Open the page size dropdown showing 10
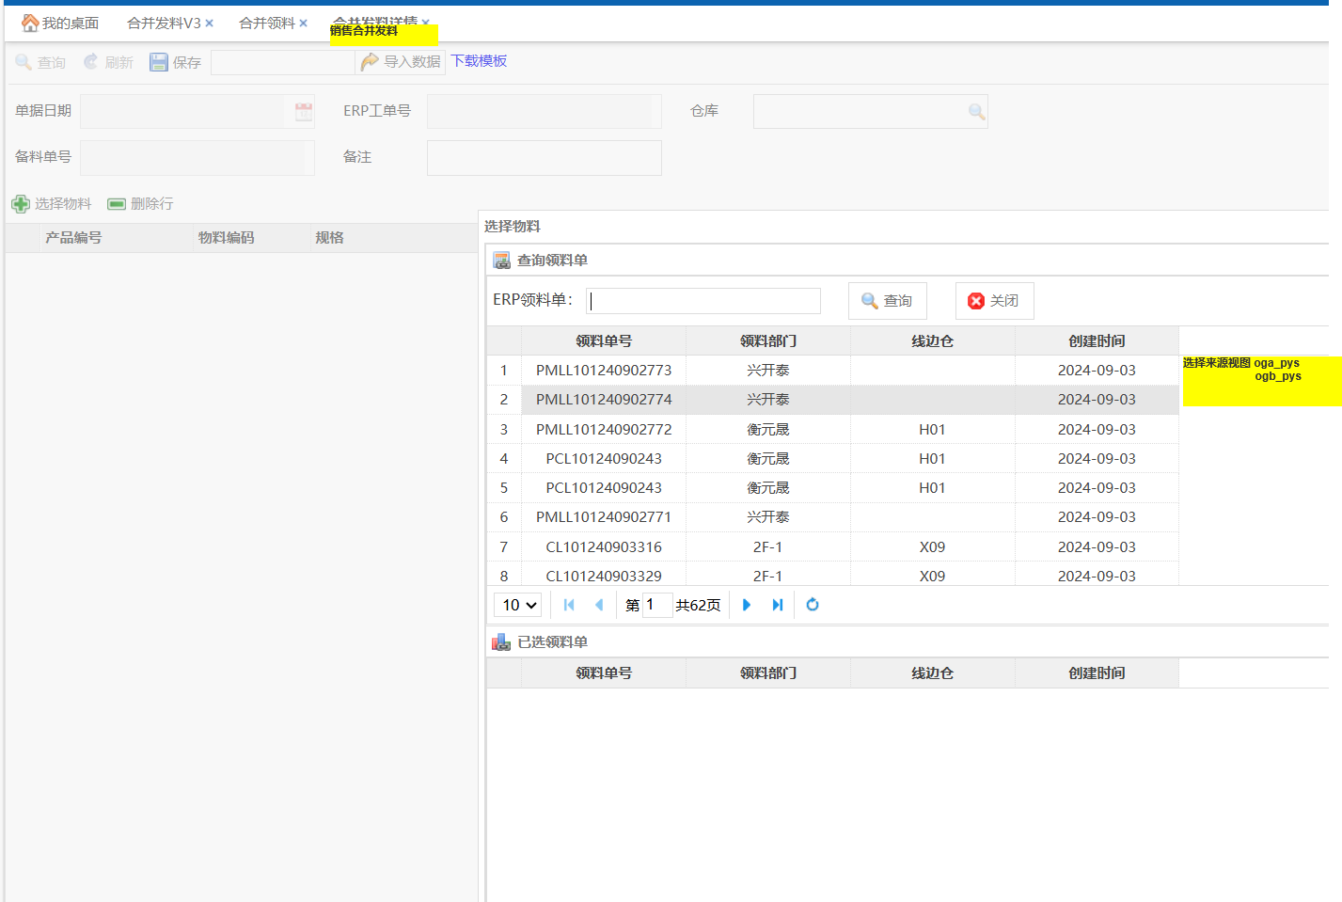Image resolution: width=1342 pixels, height=902 pixels. [518, 605]
